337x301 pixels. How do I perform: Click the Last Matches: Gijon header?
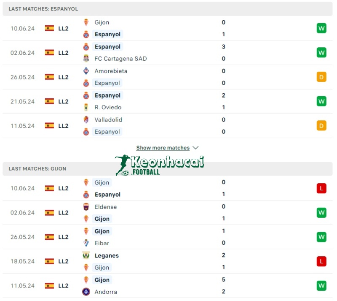[x=37, y=168]
